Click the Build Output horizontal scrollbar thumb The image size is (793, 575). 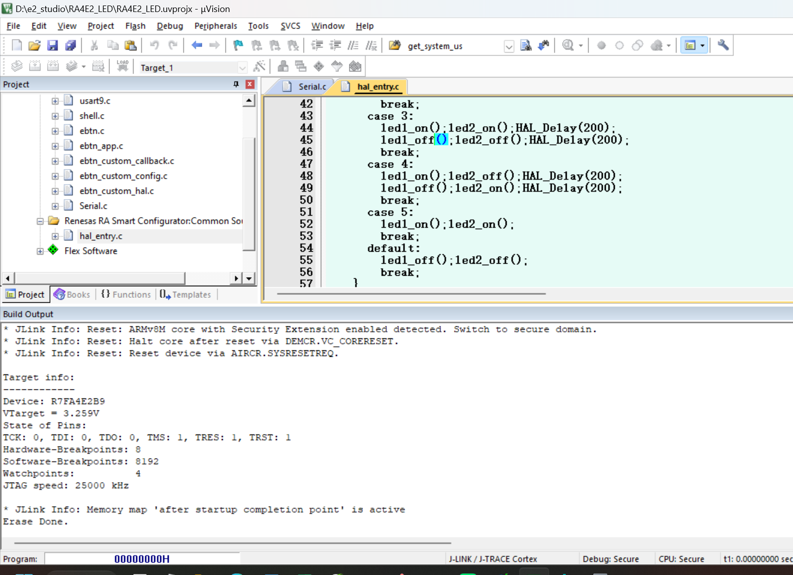pyautogui.click(x=233, y=542)
